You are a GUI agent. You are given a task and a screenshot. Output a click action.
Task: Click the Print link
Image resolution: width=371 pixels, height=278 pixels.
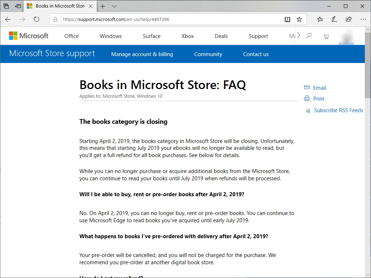click(x=318, y=99)
